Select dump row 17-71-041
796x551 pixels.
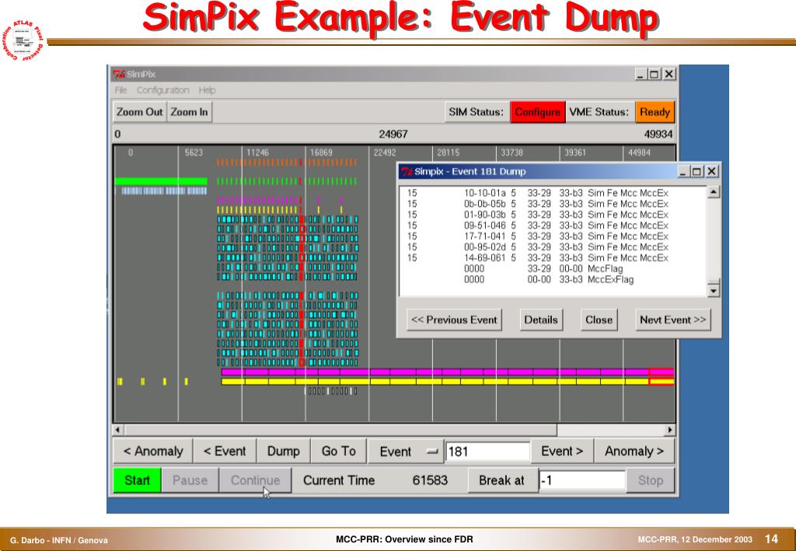coord(538,236)
